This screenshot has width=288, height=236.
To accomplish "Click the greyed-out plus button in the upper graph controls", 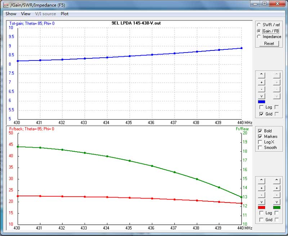I will [x=276, y=82].
